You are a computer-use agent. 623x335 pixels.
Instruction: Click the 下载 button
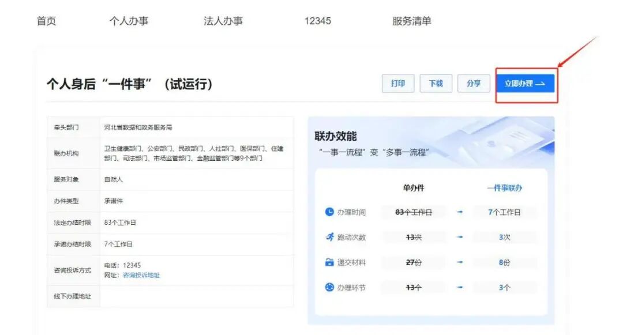[436, 82]
